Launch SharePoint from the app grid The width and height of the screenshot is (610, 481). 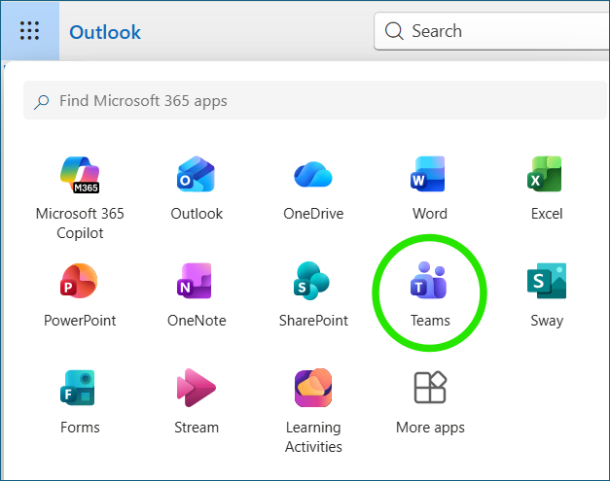[x=313, y=295]
